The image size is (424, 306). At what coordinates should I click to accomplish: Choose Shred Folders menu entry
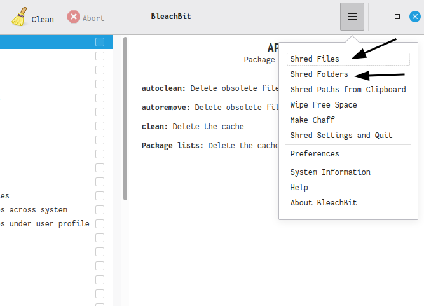click(x=319, y=74)
